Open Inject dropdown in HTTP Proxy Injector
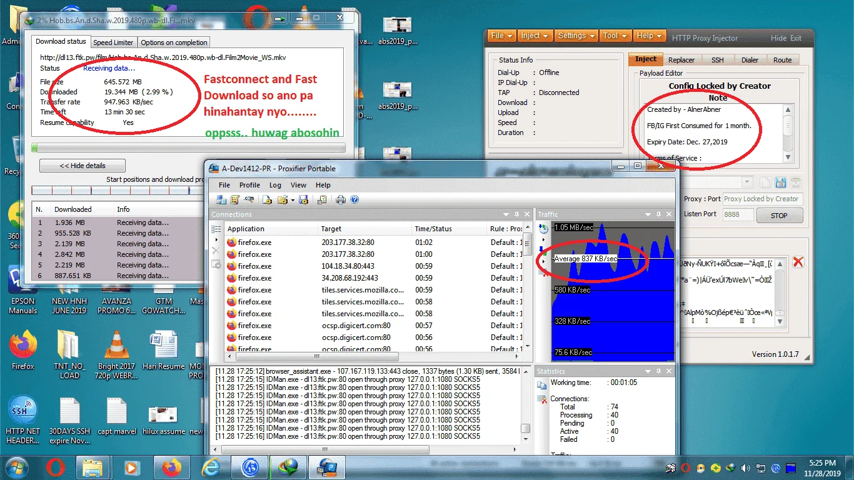Image resolution: width=854 pixels, height=480 pixels. coord(535,36)
